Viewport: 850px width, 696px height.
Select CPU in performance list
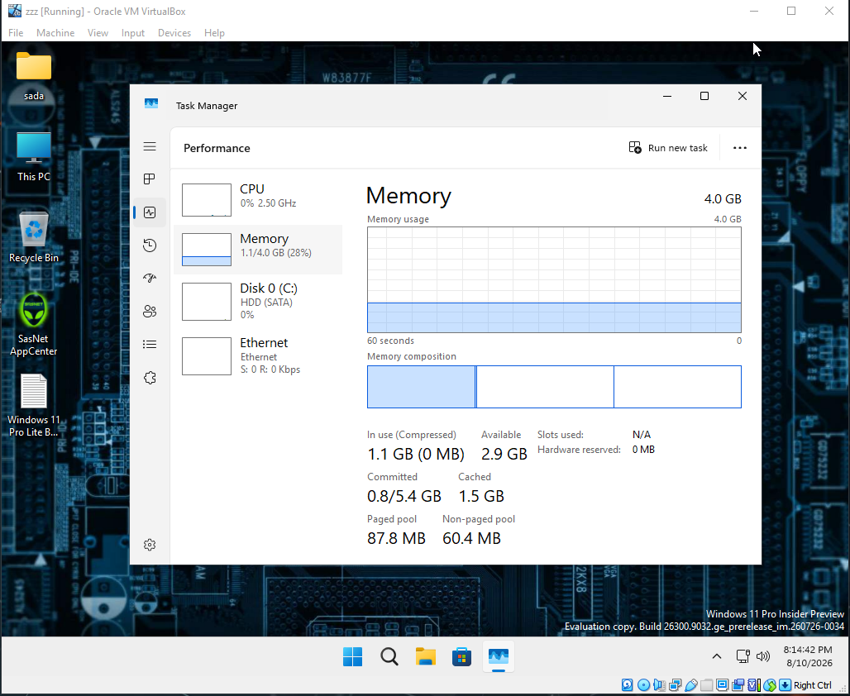click(x=258, y=200)
